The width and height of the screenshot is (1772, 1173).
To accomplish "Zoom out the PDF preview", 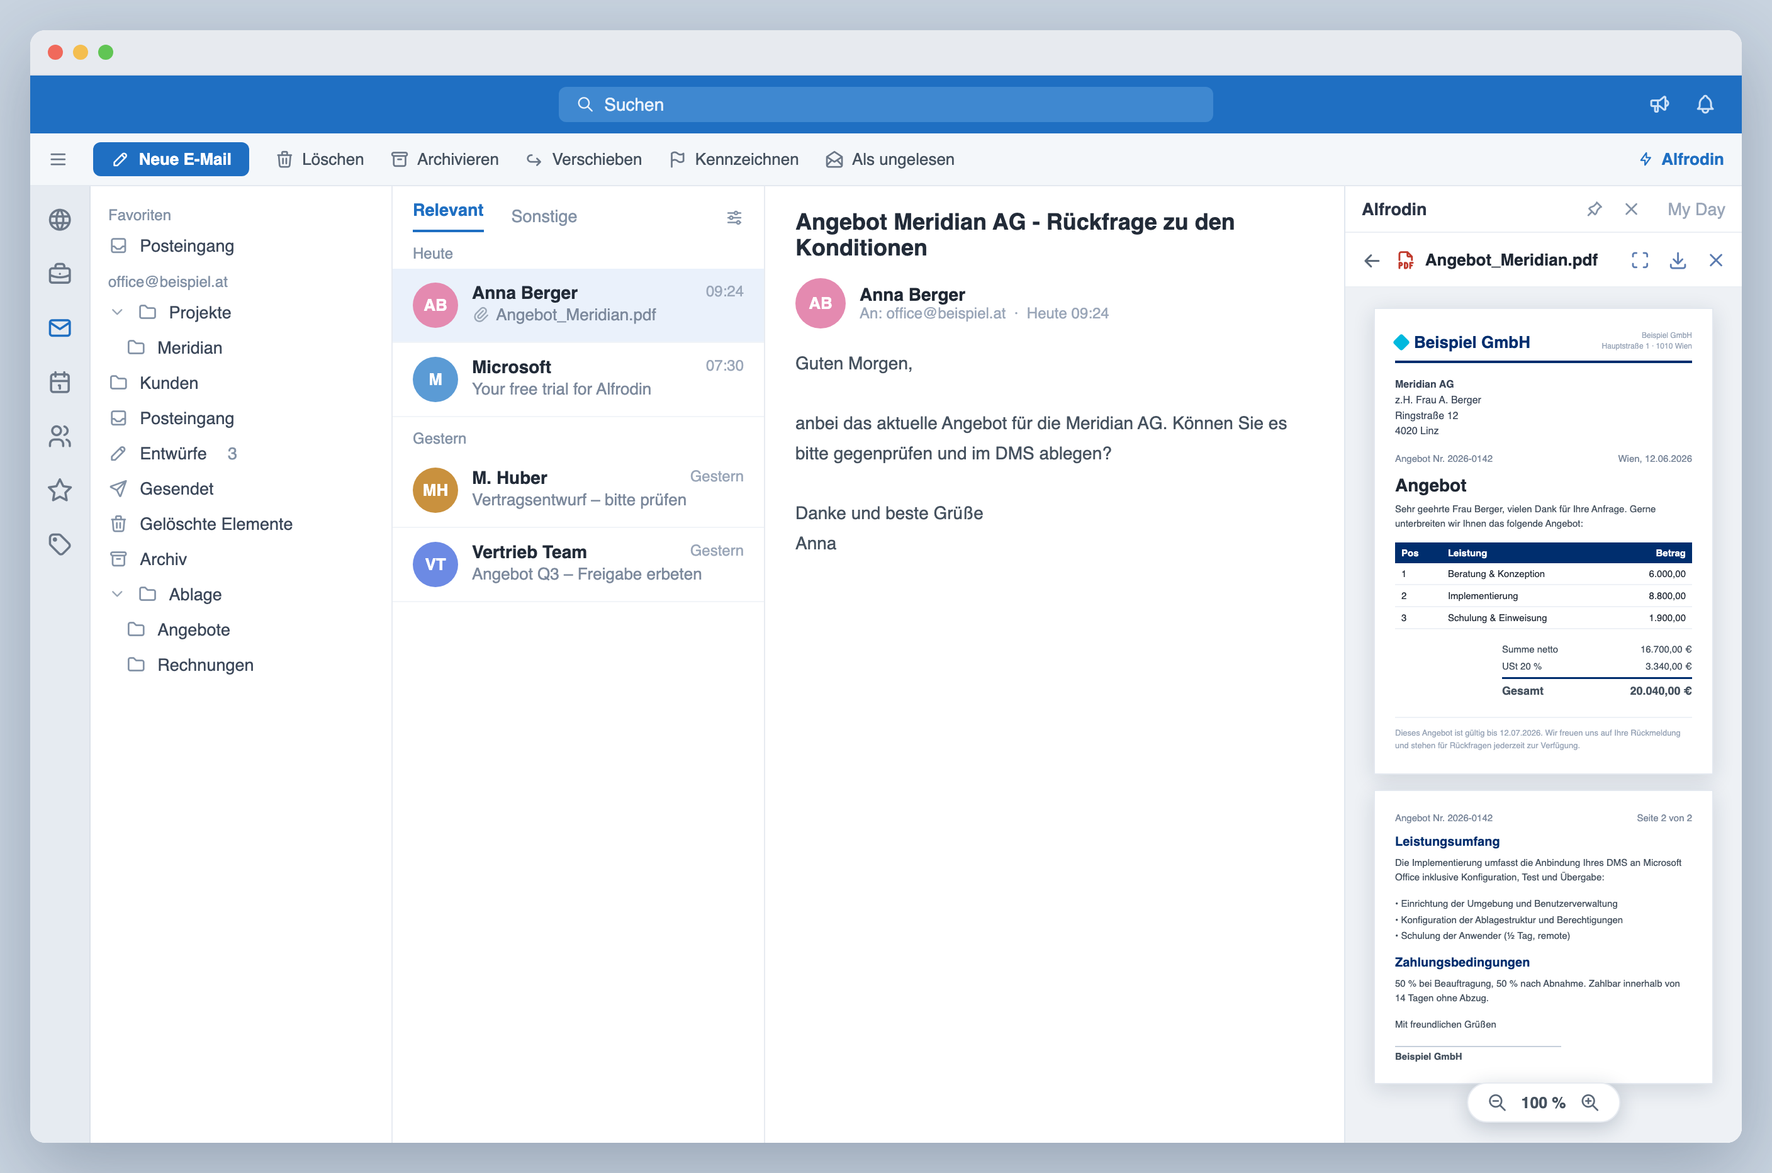I will tap(1497, 1102).
